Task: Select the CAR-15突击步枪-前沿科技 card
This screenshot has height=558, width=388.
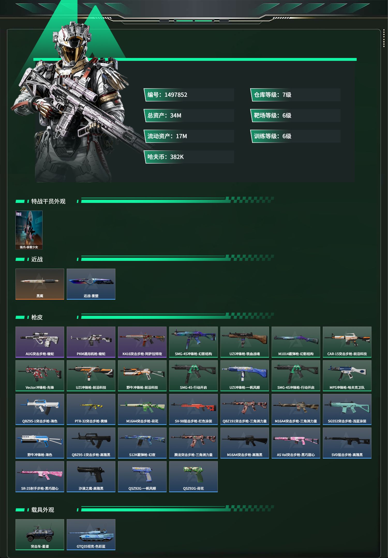Action: click(347, 342)
